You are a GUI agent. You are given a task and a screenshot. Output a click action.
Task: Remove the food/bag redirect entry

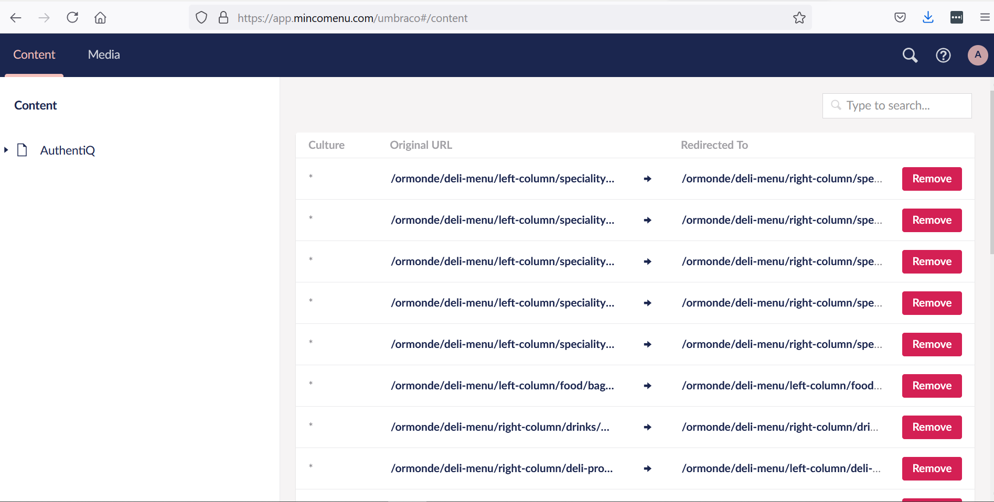coord(932,386)
